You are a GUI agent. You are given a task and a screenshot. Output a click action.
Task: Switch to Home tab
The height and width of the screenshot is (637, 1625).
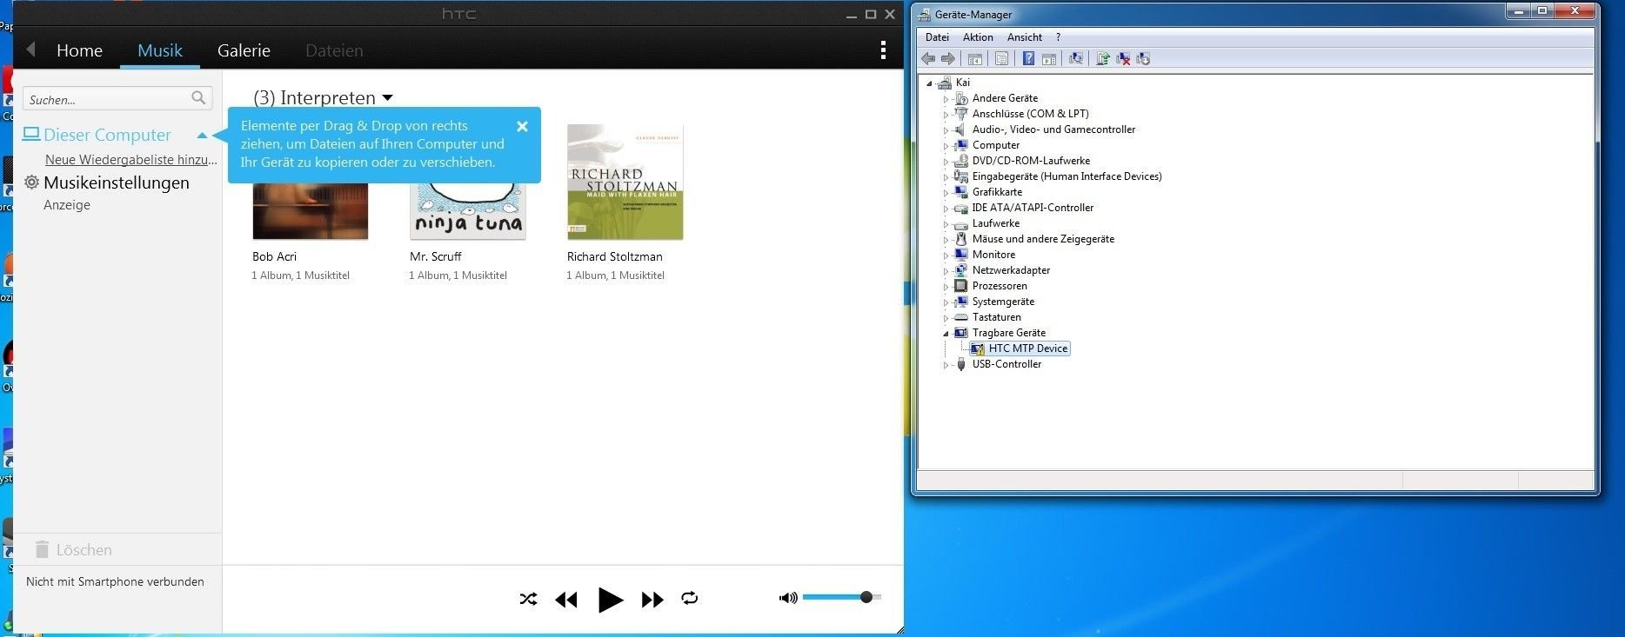point(79,50)
